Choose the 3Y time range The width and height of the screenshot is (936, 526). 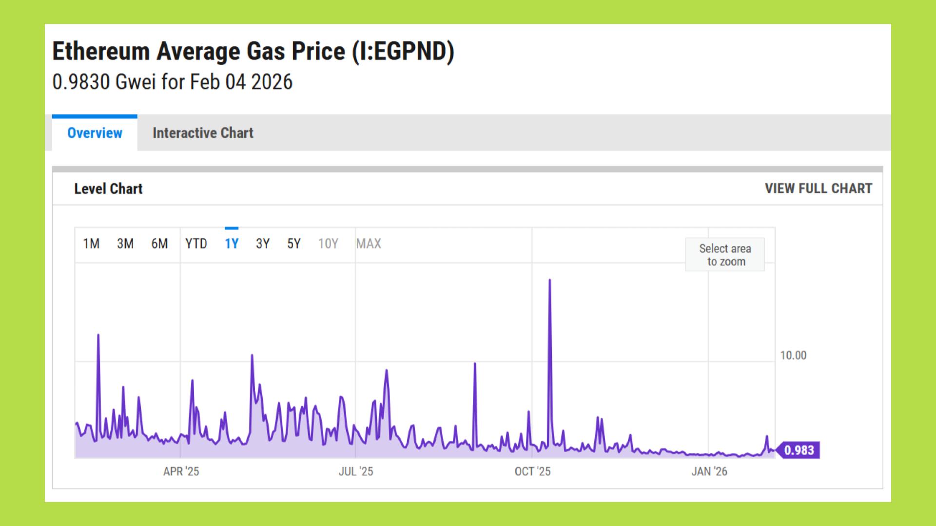pyautogui.click(x=263, y=244)
